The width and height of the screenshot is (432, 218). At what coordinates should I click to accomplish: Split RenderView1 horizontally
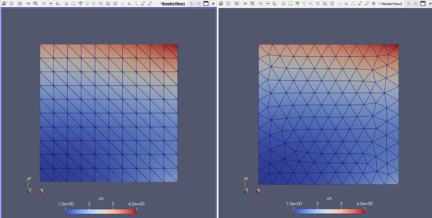coord(192,3)
